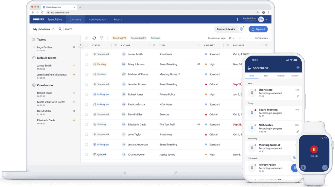Viewport: 335px width, 187px height.
Task: Open dictations per page dropdown
Action: point(232,38)
